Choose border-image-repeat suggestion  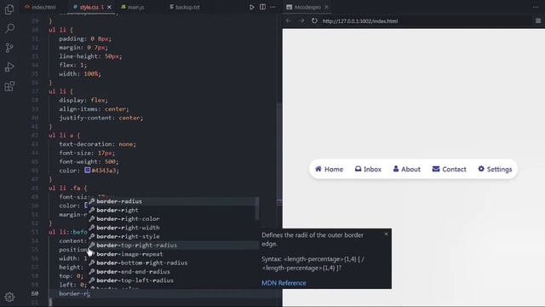172,254
